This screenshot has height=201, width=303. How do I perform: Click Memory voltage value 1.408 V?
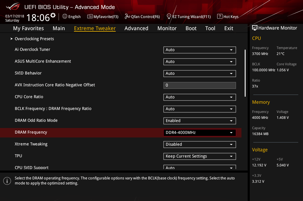(283, 118)
